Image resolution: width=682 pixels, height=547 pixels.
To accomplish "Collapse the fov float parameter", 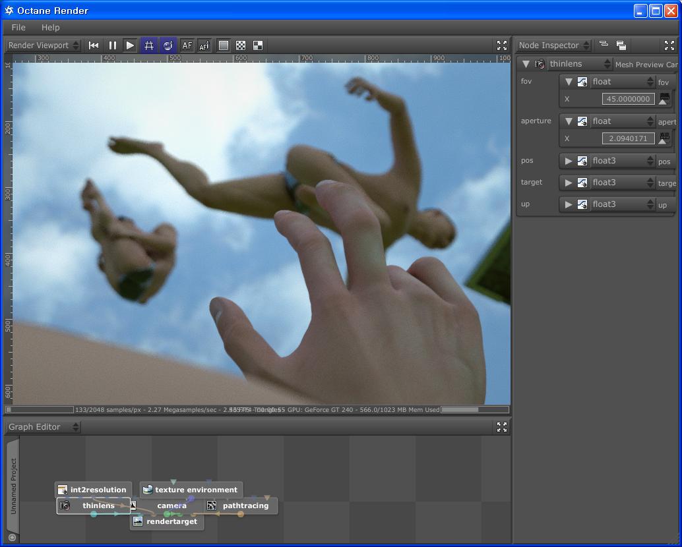I will tap(569, 82).
